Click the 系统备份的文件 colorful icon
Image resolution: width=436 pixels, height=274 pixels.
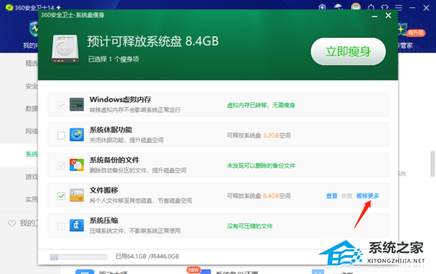point(77,165)
